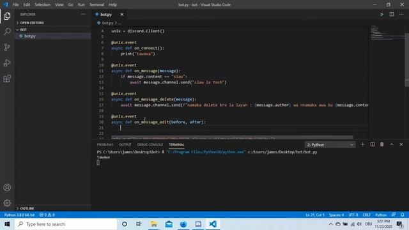Open the Source Control view

7,47
